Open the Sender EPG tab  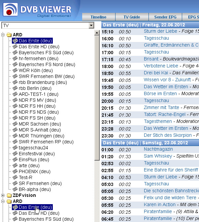tap(165, 17)
